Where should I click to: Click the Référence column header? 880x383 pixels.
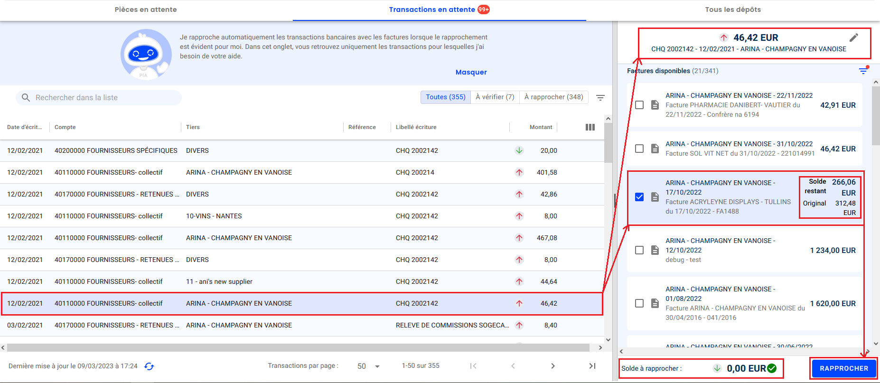pyautogui.click(x=362, y=127)
